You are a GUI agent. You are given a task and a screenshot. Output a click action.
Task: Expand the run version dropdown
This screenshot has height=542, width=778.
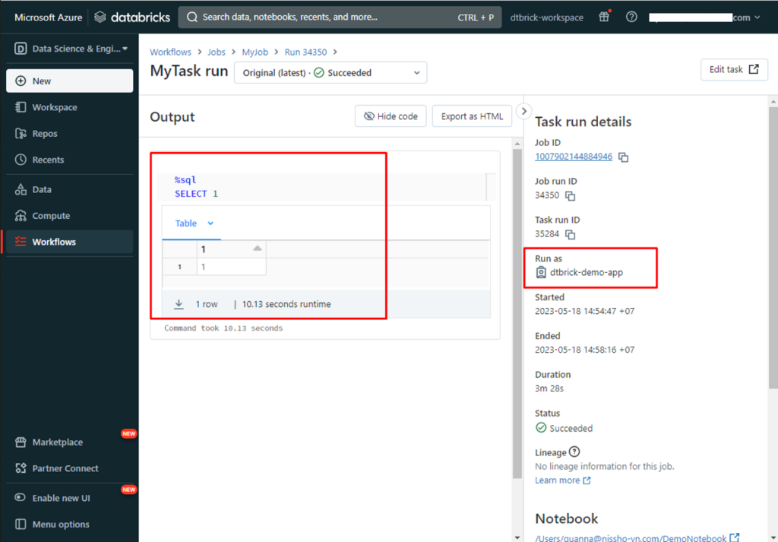coord(416,73)
